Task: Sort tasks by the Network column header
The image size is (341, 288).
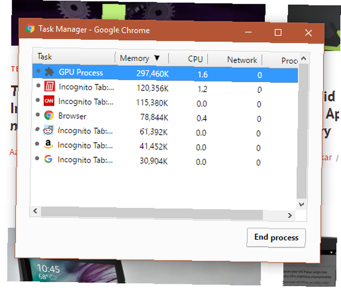Action: (x=242, y=60)
